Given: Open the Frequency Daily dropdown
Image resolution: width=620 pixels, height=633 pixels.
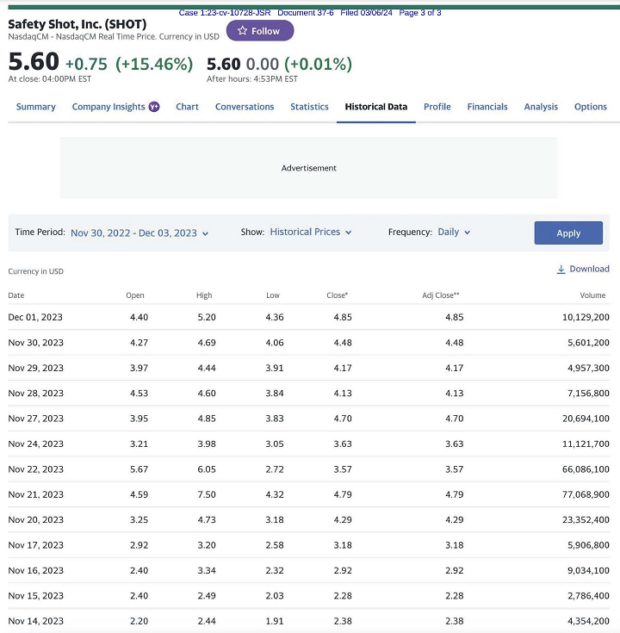Looking at the screenshot, I should coord(454,233).
